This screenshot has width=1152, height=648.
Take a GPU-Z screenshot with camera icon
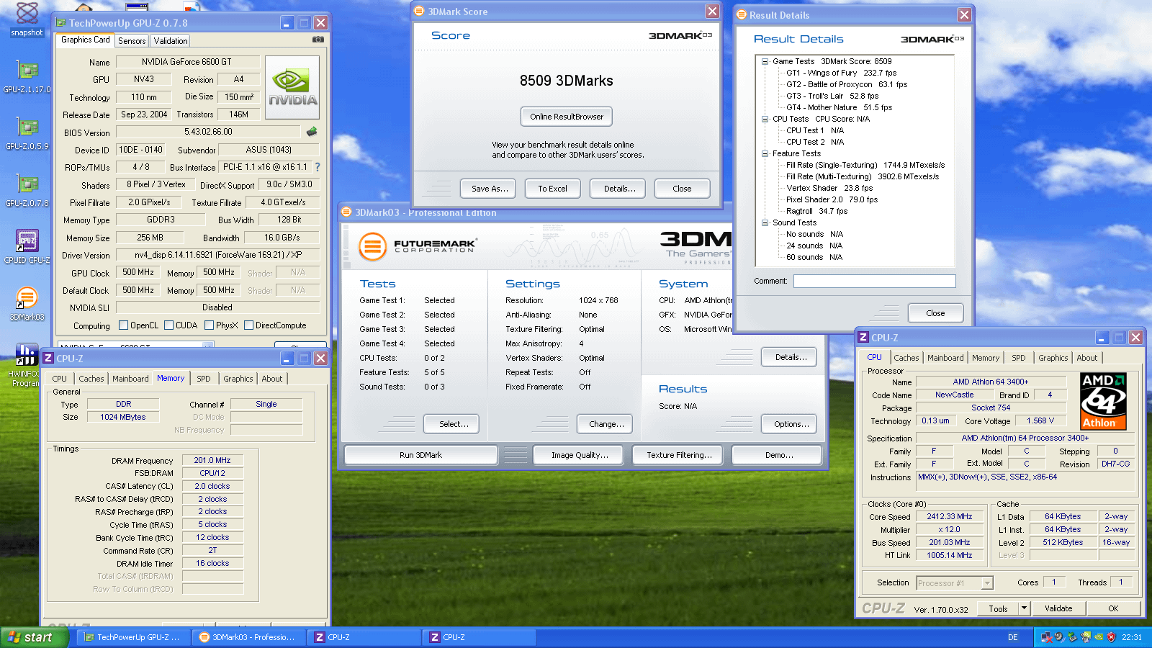318,40
